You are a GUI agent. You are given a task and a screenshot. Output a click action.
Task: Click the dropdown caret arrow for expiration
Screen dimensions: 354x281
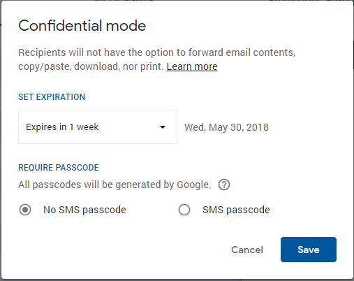pyautogui.click(x=163, y=127)
